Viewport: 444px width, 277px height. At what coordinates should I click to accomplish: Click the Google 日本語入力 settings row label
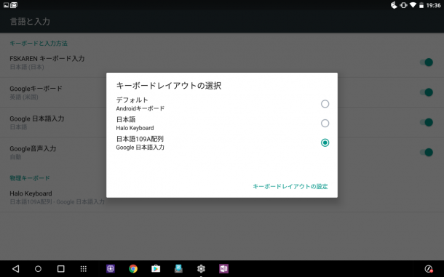[x=37, y=119]
